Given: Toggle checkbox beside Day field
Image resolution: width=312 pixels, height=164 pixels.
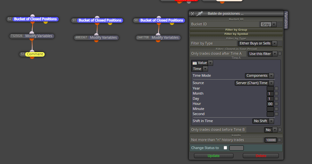Looking at the screenshot, I should (276, 99).
